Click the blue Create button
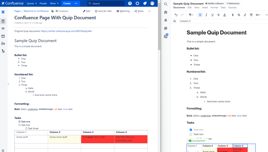 click(x=67, y=3)
